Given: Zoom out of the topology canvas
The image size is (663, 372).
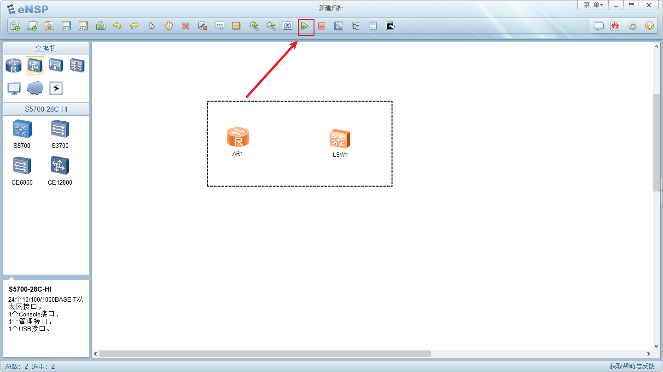Looking at the screenshot, I should point(271,26).
